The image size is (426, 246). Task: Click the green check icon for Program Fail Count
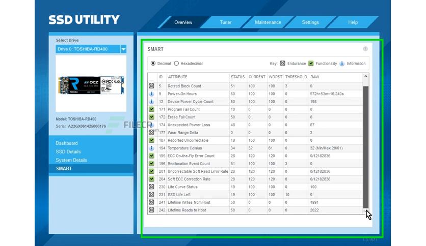(x=151, y=109)
